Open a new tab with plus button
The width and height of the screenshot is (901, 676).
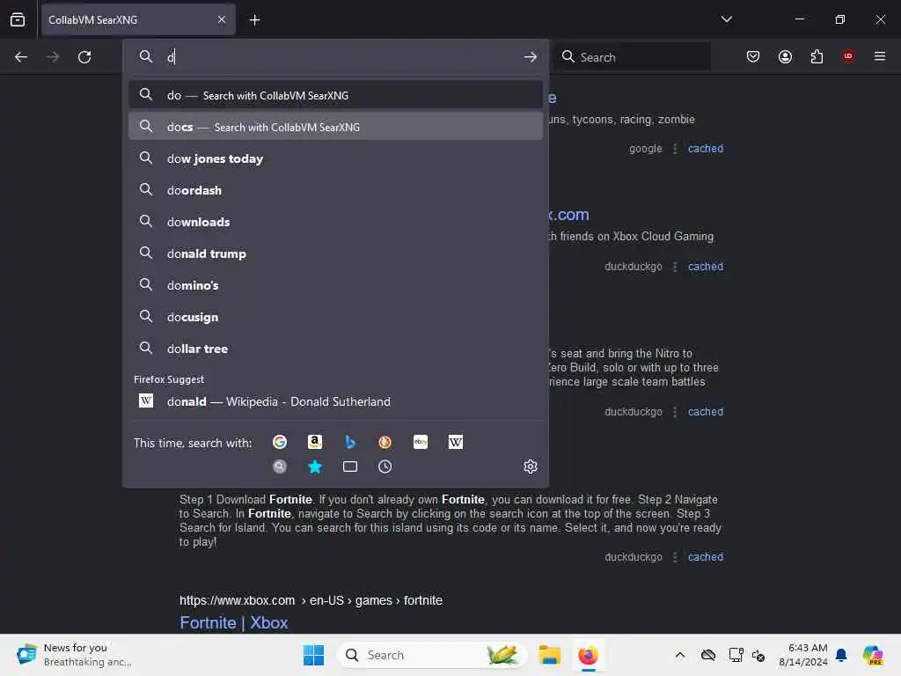point(254,20)
